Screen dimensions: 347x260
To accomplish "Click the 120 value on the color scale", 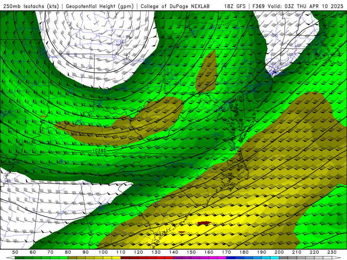I will click(138, 252).
